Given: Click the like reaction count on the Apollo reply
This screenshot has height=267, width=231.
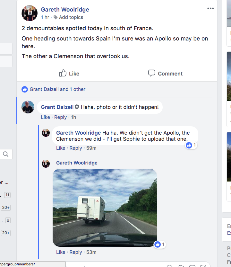Looking at the screenshot, I should click(191, 145).
